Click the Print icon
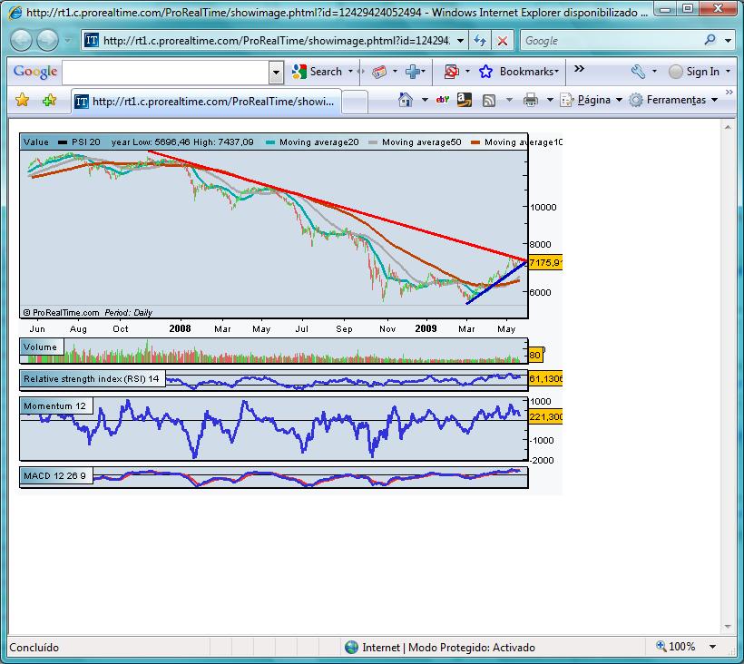The height and width of the screenshot is (664, 744). (x=531, y=100)
